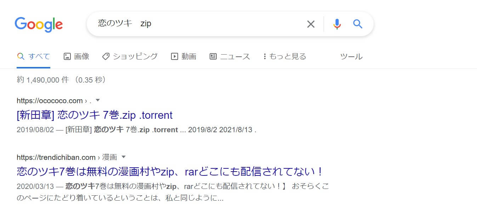Open the ニュース tab
This screenshot has height=218, width=477.
point(230,56)
